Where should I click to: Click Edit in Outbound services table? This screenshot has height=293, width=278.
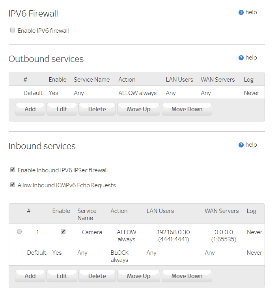[62, 109]
